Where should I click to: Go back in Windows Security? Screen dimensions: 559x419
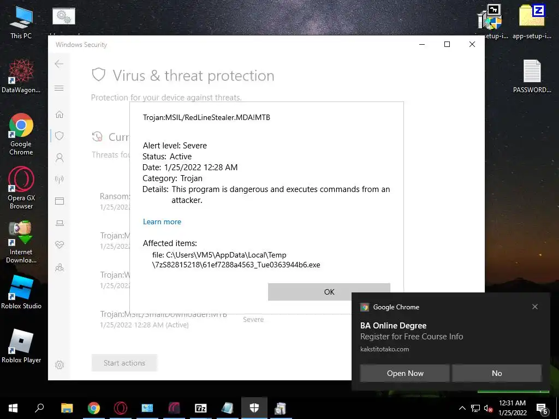[x=59, y=64]
